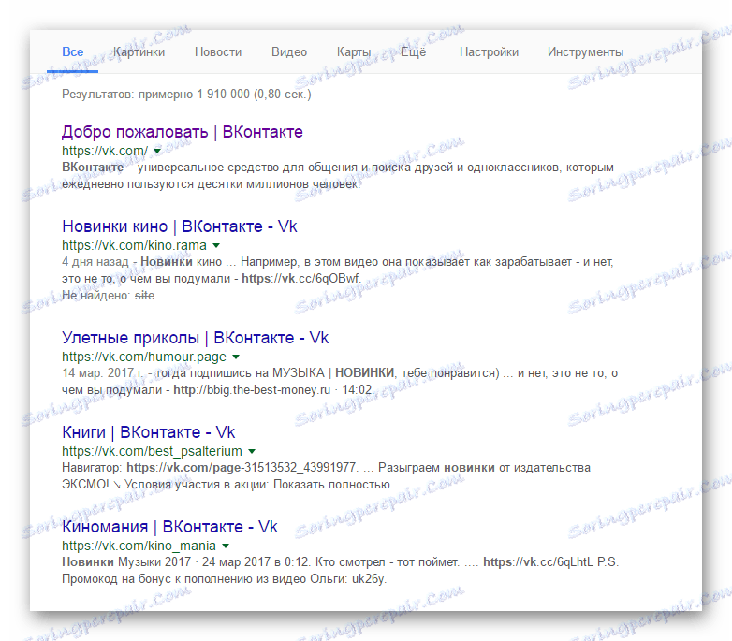Screen dimensions: 732x641
Task: Switch to the Видео tab
Action: pyautogui.click(x=289, y=51)
